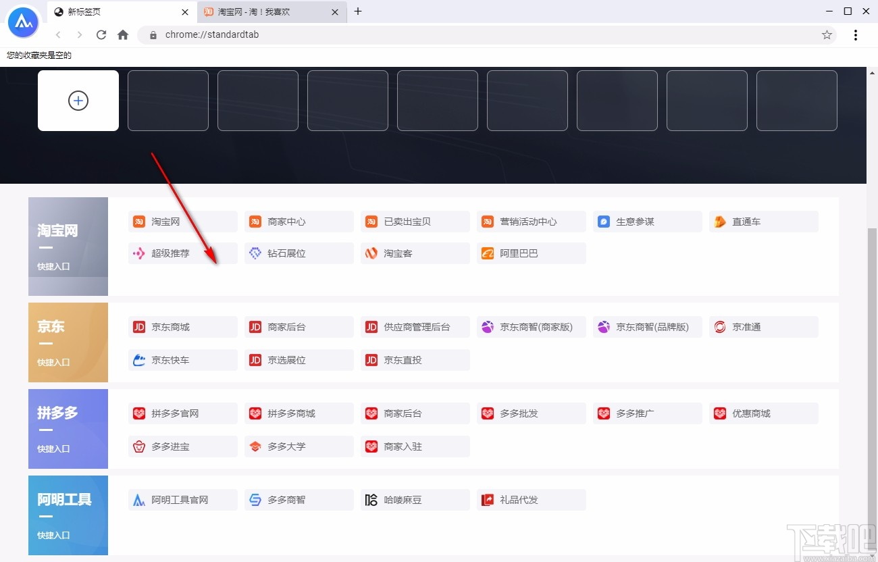
Task: Click the 京东商智(品牌版) purple icon
Action: [x=604, y=327]
